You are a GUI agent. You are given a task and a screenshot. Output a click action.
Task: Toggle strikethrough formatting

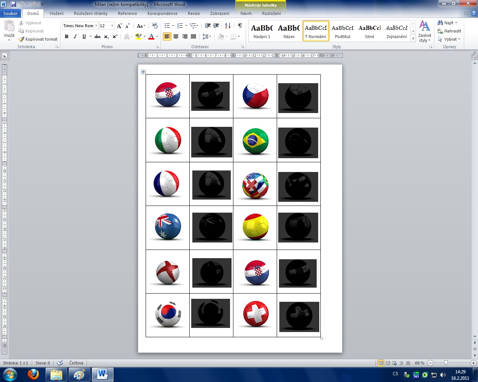97,37
